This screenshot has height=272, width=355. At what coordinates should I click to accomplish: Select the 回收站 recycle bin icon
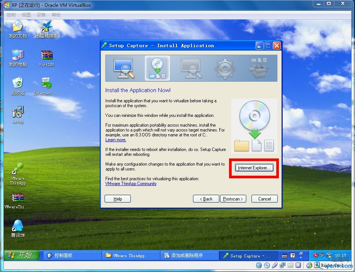pyautogui.click(x=18, y=86)
